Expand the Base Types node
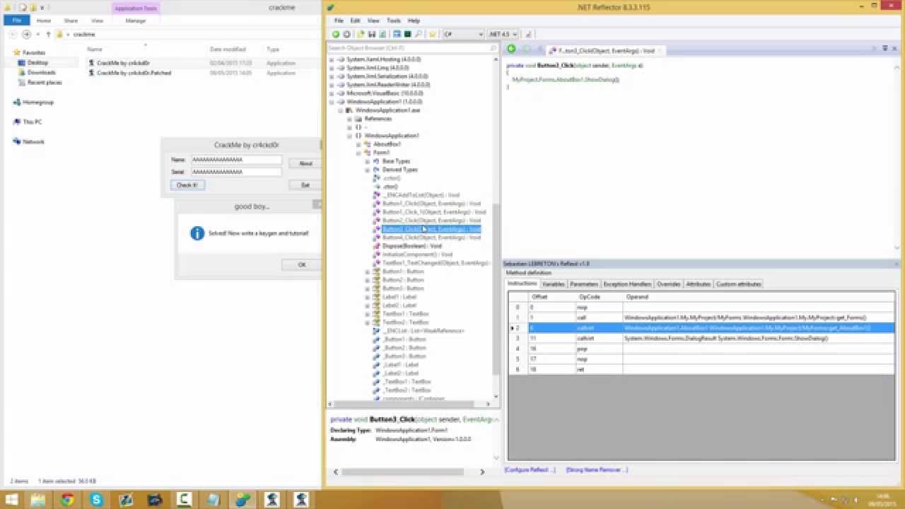This screenshot has height=509, width=905. (x=368, y=161)
